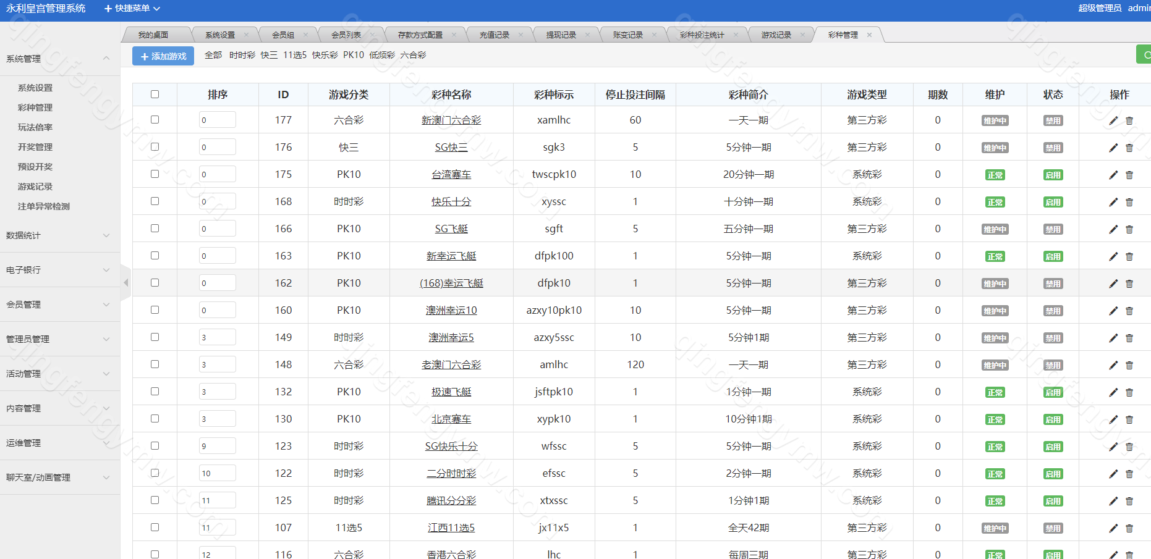Edit the 北京赛车 game entry
The image size is (1151, 559).
[x=1113, y=419]
